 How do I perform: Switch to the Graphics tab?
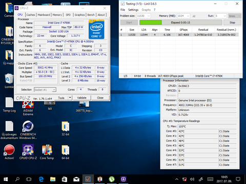click(79, 15)
